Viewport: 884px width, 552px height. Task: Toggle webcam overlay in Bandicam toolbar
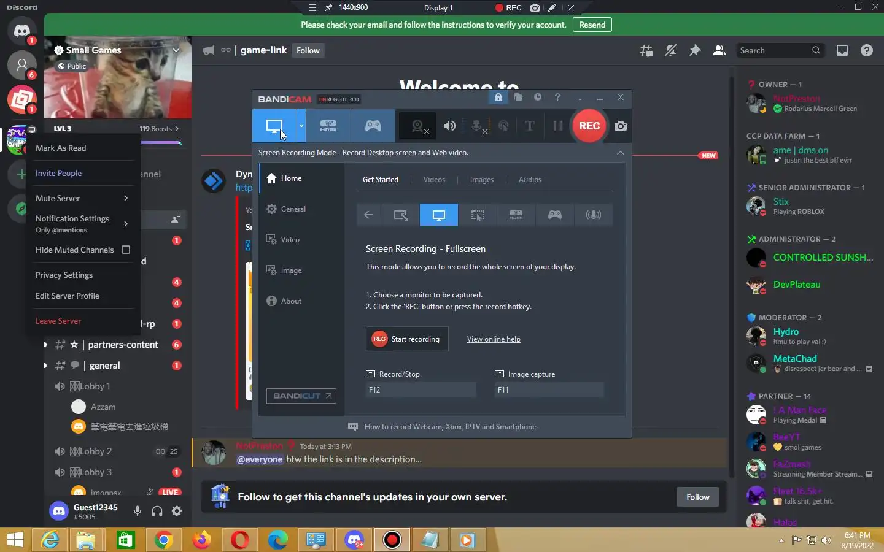(419, 126)
